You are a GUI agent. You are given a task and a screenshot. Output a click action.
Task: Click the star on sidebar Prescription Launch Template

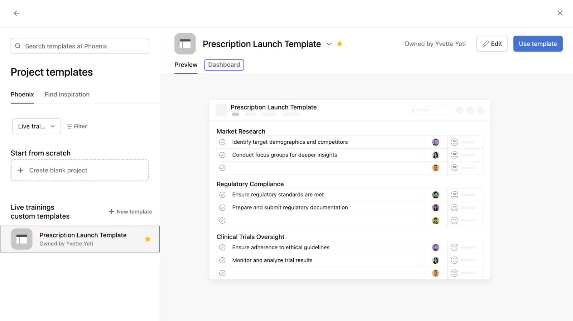click(x=148, y=239)
